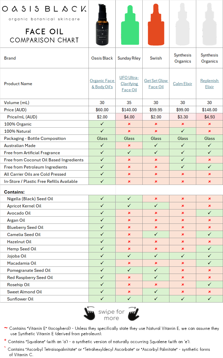Open the UFO Ultra-Clarifying Face Oil link
This screenshot has height=358, width=223.
[129, 84]
